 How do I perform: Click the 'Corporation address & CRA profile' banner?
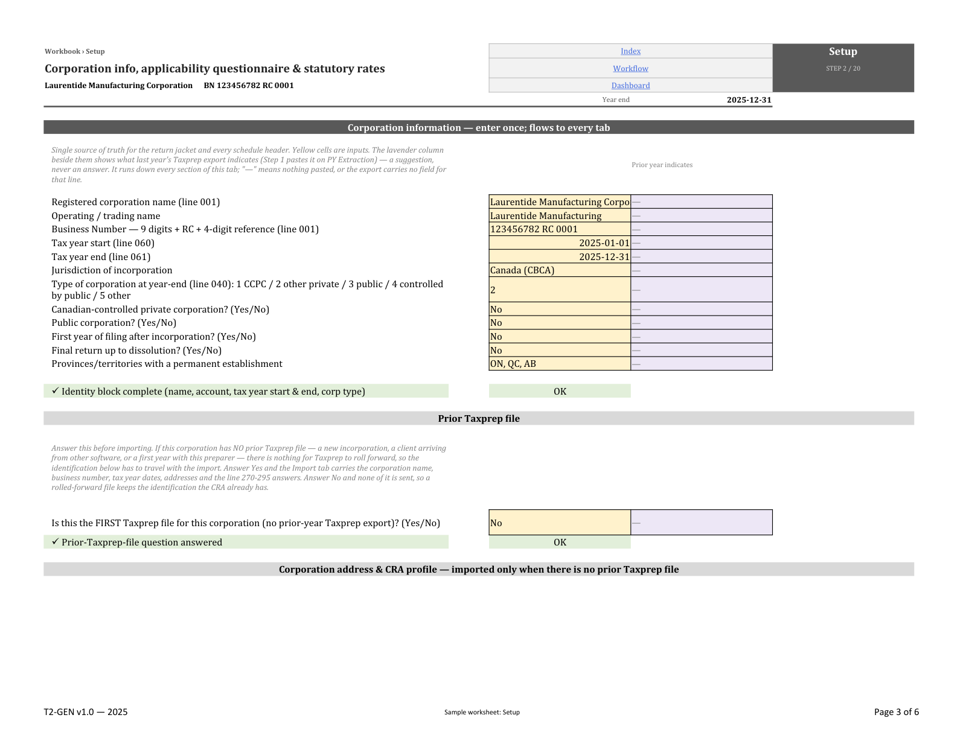(479, 569)
